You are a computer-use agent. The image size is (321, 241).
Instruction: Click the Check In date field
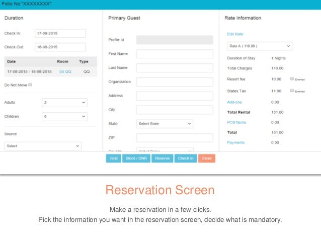point(60,33)
